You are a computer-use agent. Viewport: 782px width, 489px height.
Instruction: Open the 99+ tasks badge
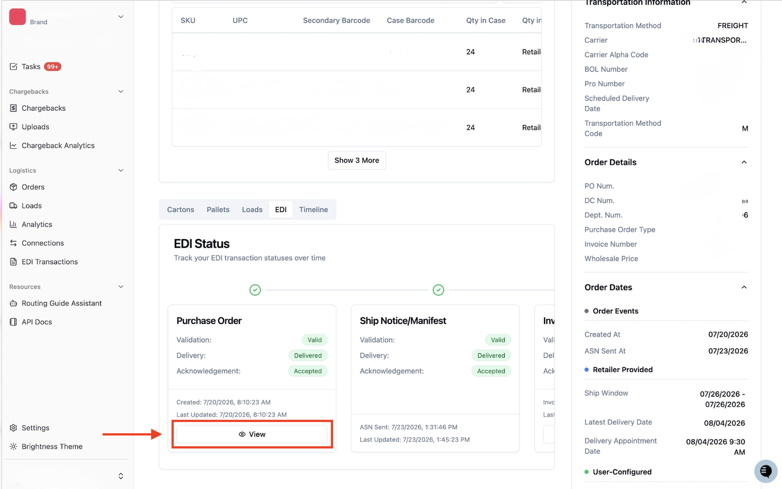tap(52, 67)
